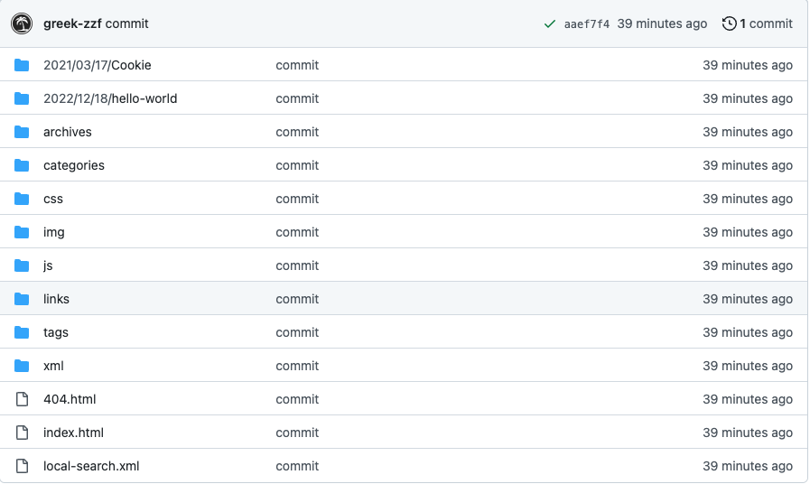The width and height of the screenshot is (810, 484).
Task: Click the greek-zzf avatar icon
Action: click(x=22, y=23)
